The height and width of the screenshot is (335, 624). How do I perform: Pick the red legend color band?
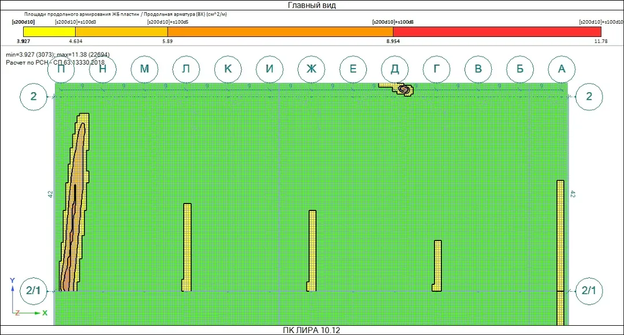click(x=497, y=32)
